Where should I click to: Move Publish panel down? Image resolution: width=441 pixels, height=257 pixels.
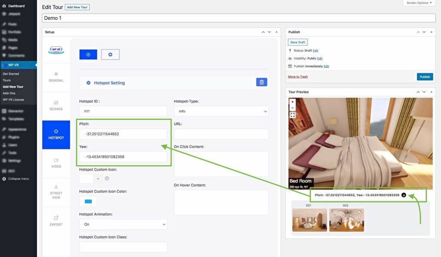(424, 32)
